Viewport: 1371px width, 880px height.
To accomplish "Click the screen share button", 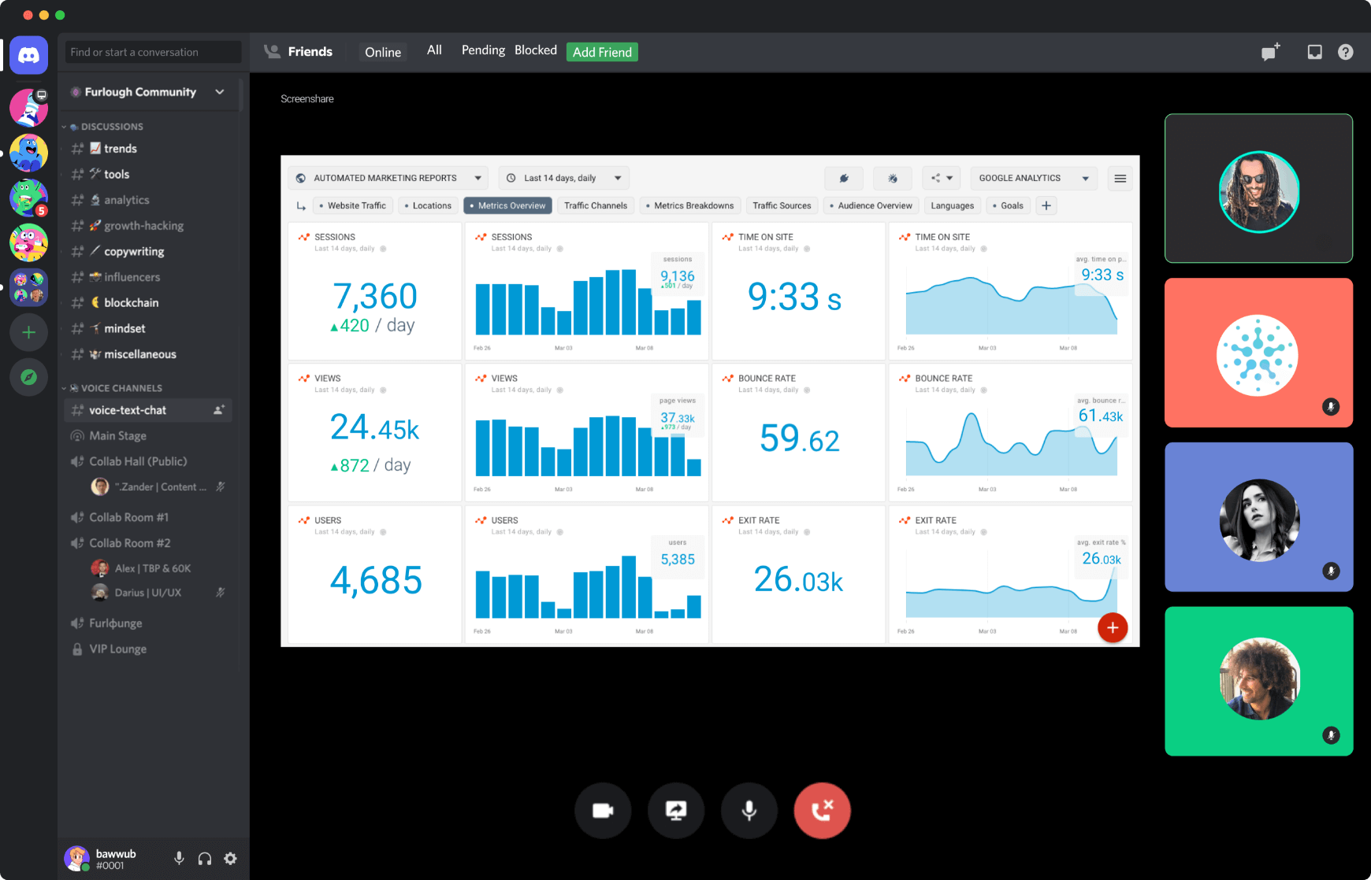I will coord(676,810).
